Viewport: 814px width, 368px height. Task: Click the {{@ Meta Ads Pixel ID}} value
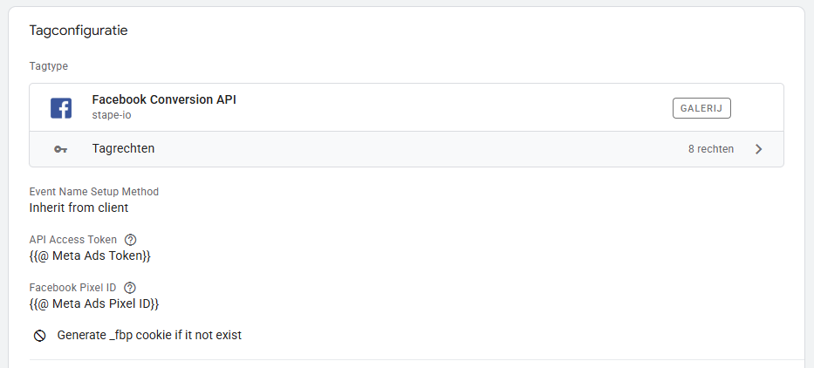[x=94, y=303]
